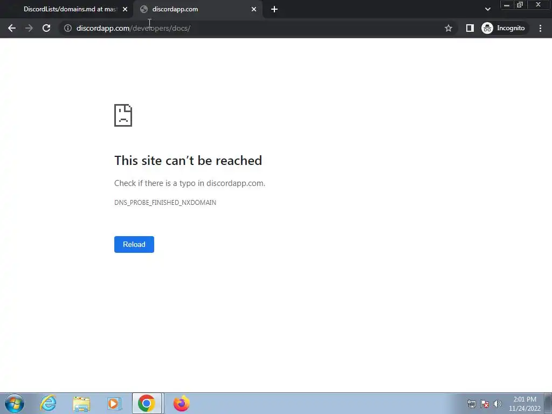
Task: Launch Firefox from the taskbar
Action: 181,403
